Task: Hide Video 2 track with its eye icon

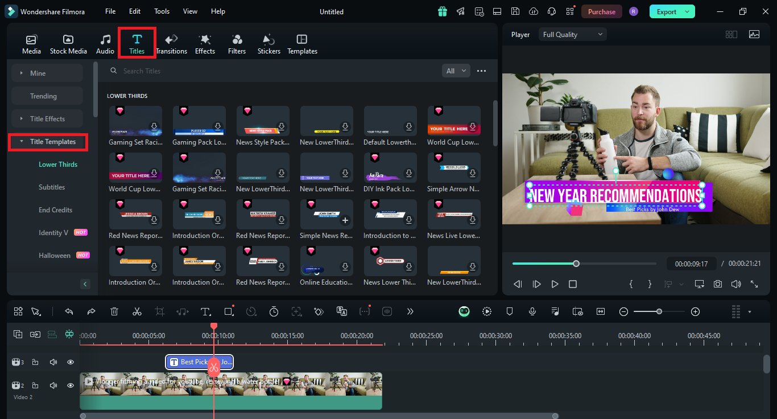Action: coord(71,385)
